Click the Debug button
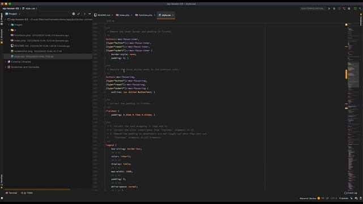 [x=334, y=8]
